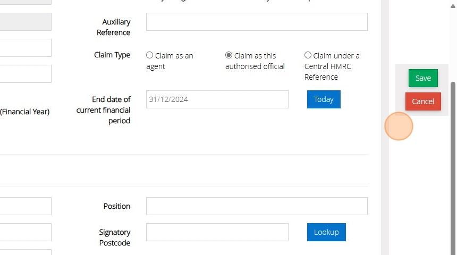The height and width of the screenshot is (255, 457).
Task: Click the text box left of Signatory Postcode label
Action: pos(26,232)
